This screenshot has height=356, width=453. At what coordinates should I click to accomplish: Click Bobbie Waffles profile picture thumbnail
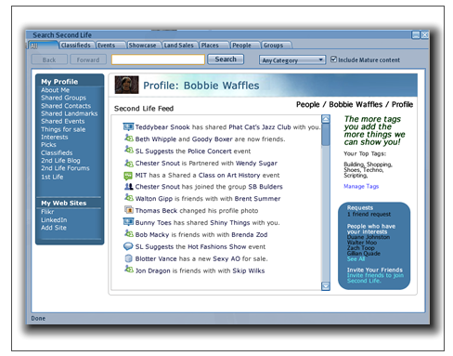[x=126, y=85]
